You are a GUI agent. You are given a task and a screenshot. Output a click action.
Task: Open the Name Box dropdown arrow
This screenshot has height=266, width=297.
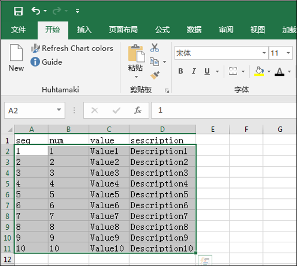[x=59, y=110]
